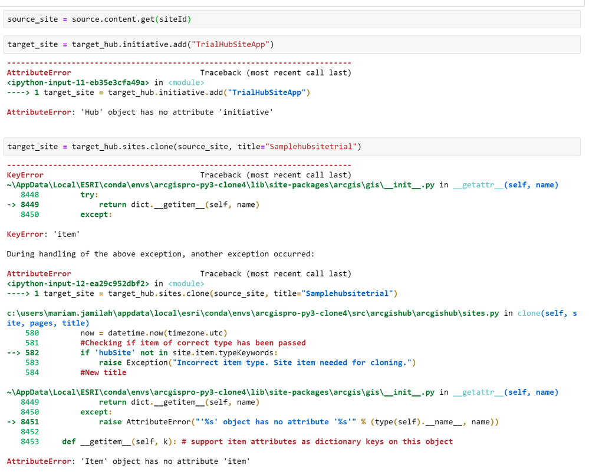Viewport: 589px width, 472px height.
Task: Click the red KeyError traceback heading
Action: pyautogui.click(x=25, y=175)
